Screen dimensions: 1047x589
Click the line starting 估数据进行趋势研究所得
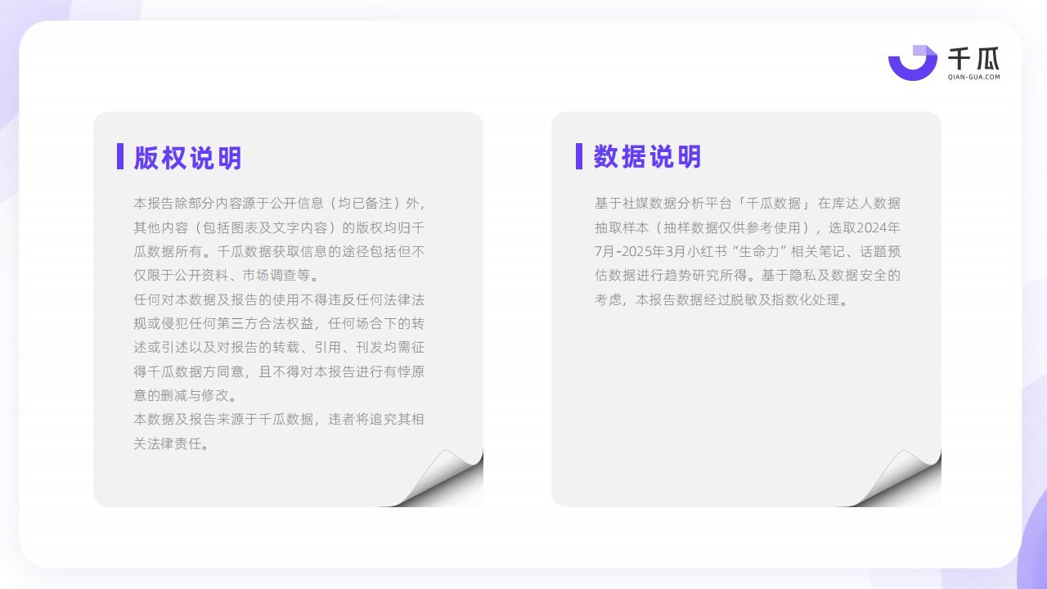click(x=748, y=276)
